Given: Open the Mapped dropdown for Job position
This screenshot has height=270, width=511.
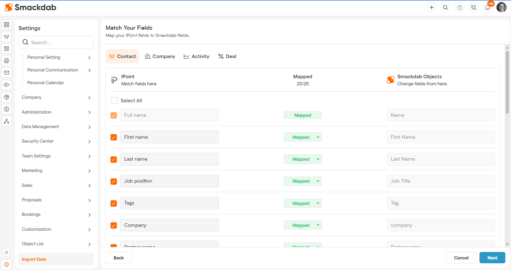Looking at the screenshot, I should [318, 181].
